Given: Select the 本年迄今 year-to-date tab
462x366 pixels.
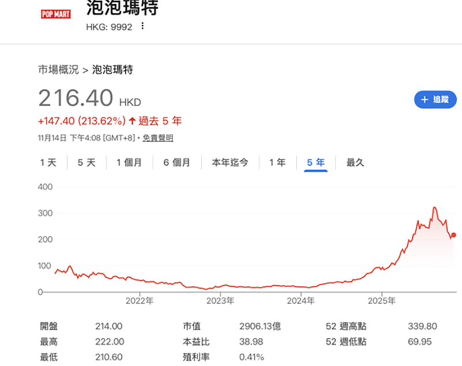Looking at the screenshot, I should coord(230,163).
